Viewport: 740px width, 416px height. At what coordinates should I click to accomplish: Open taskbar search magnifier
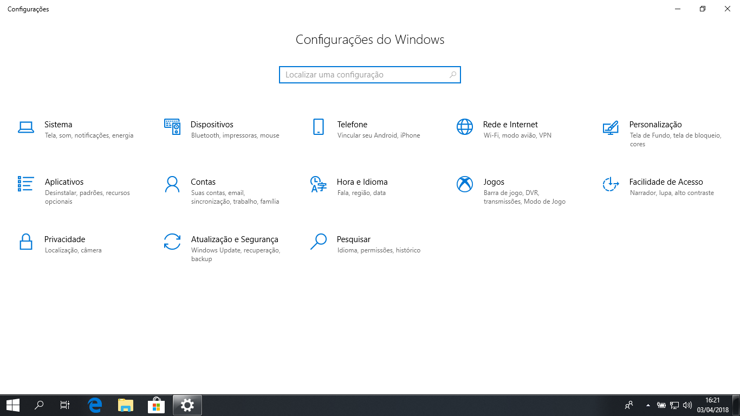point(39,405)
